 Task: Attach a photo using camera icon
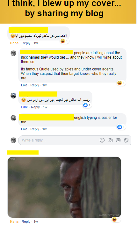click(x=110, y=140)
